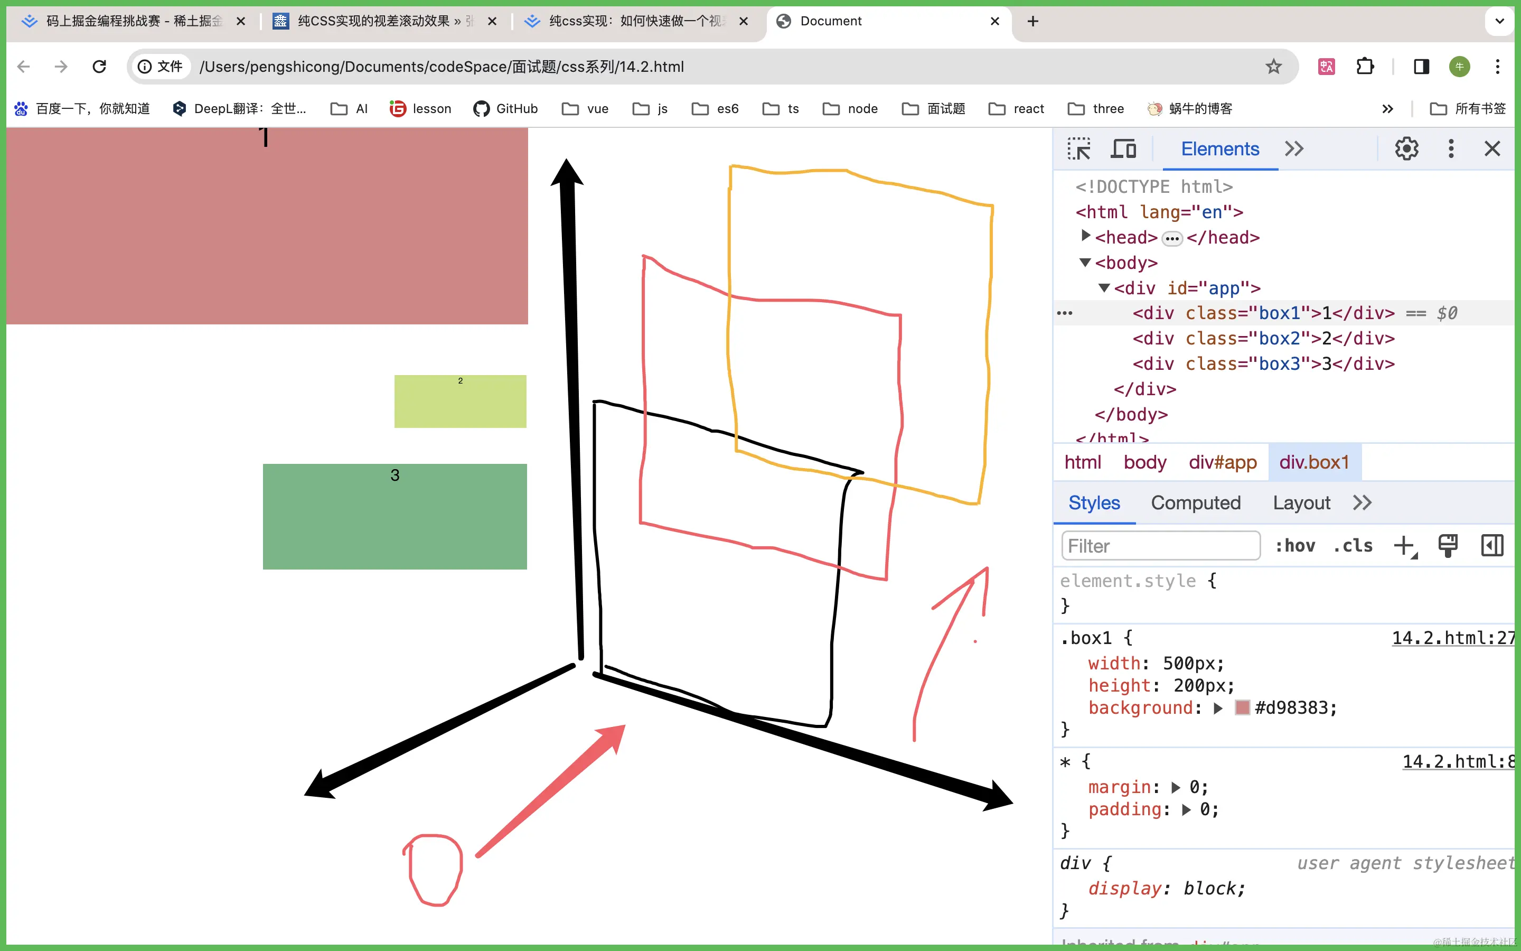Expand the padding shorthand triangle

point(1186,809)
